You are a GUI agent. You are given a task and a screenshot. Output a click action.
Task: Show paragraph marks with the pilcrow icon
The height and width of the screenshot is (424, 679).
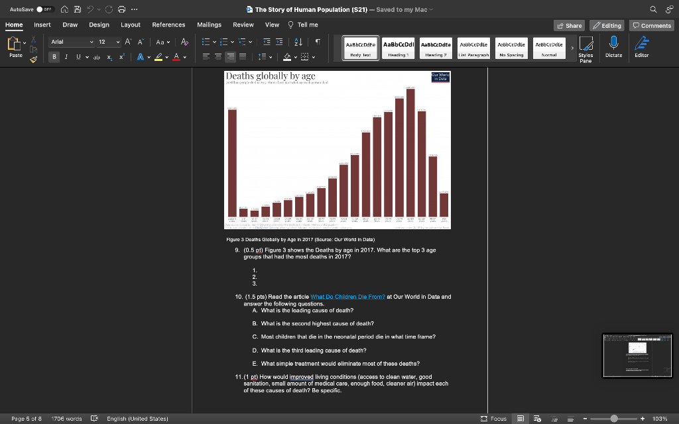click(318, 42)
